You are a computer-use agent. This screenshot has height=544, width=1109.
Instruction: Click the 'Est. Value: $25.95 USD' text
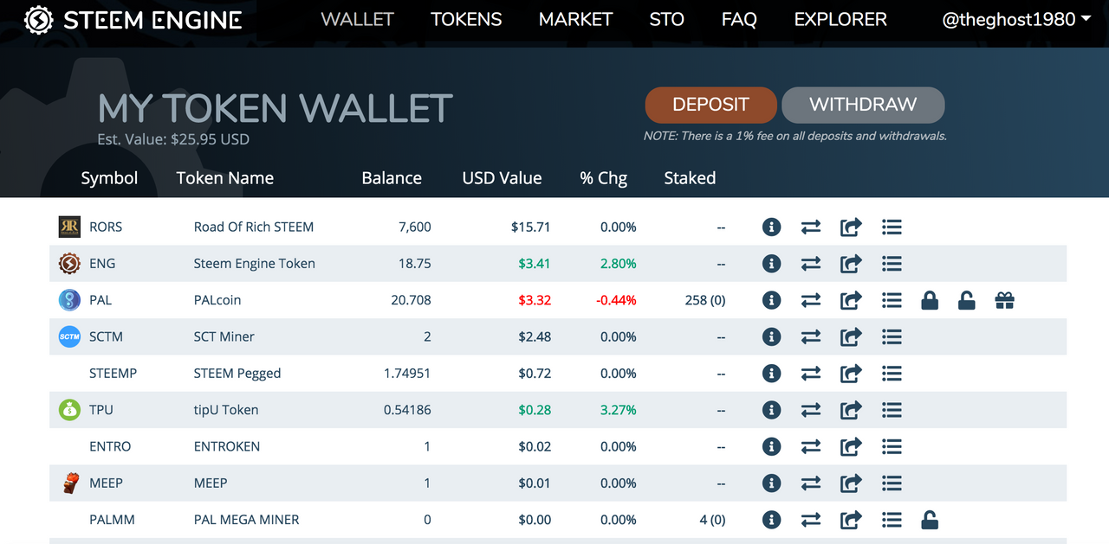pos(173,139)
